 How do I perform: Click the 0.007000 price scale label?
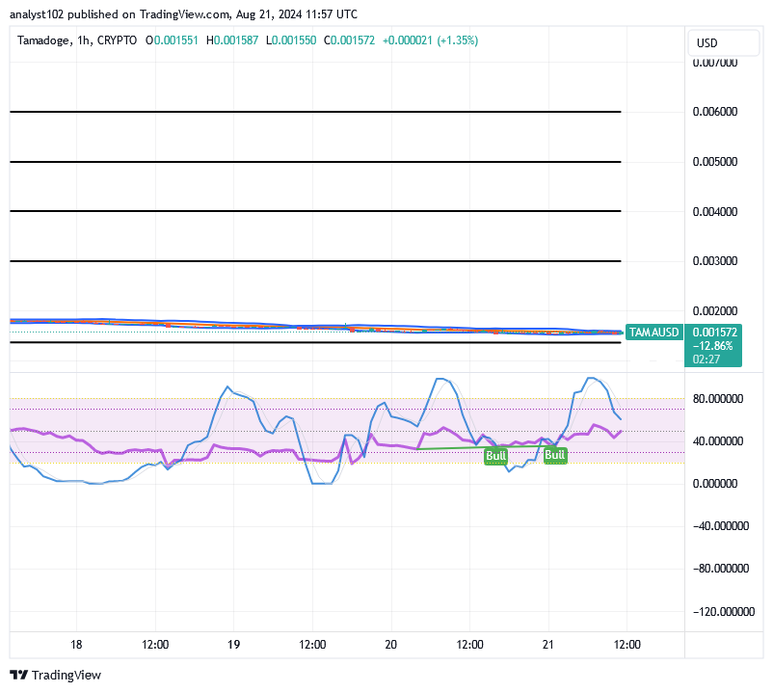(x=715, y=63)
